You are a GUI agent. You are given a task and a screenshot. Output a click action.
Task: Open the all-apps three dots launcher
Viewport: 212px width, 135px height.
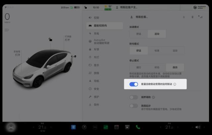(95, 127)
